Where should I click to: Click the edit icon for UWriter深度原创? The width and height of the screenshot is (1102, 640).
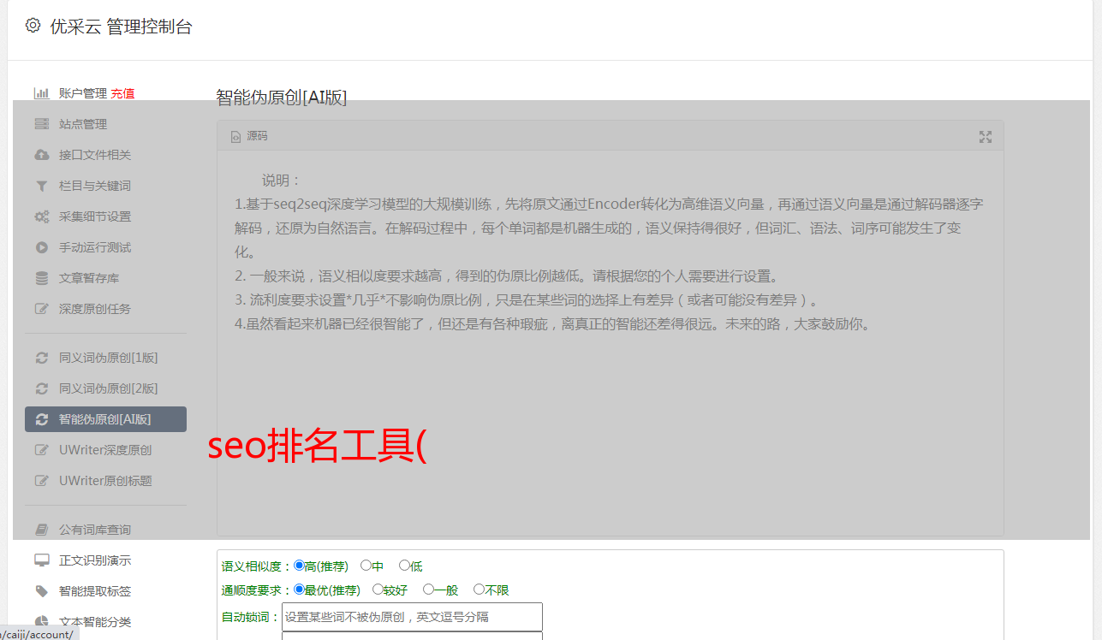click(41, 450)
